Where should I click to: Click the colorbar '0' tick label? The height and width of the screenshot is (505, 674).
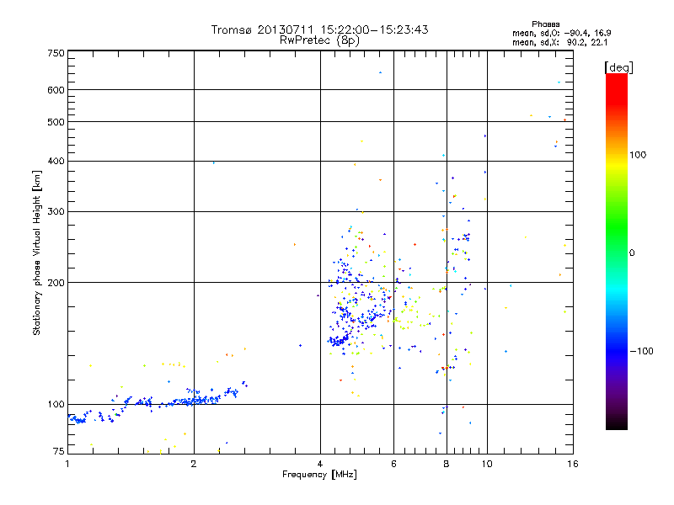pyautogui.click(x=632, y=252)
